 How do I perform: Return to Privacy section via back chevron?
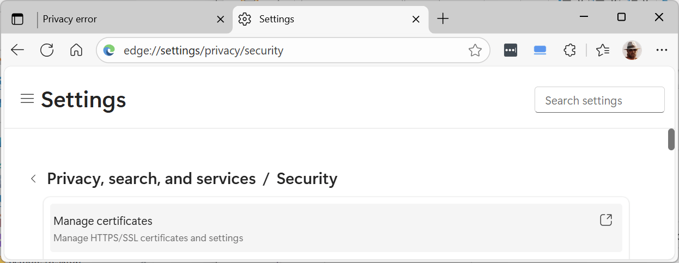tap(34, 179)
